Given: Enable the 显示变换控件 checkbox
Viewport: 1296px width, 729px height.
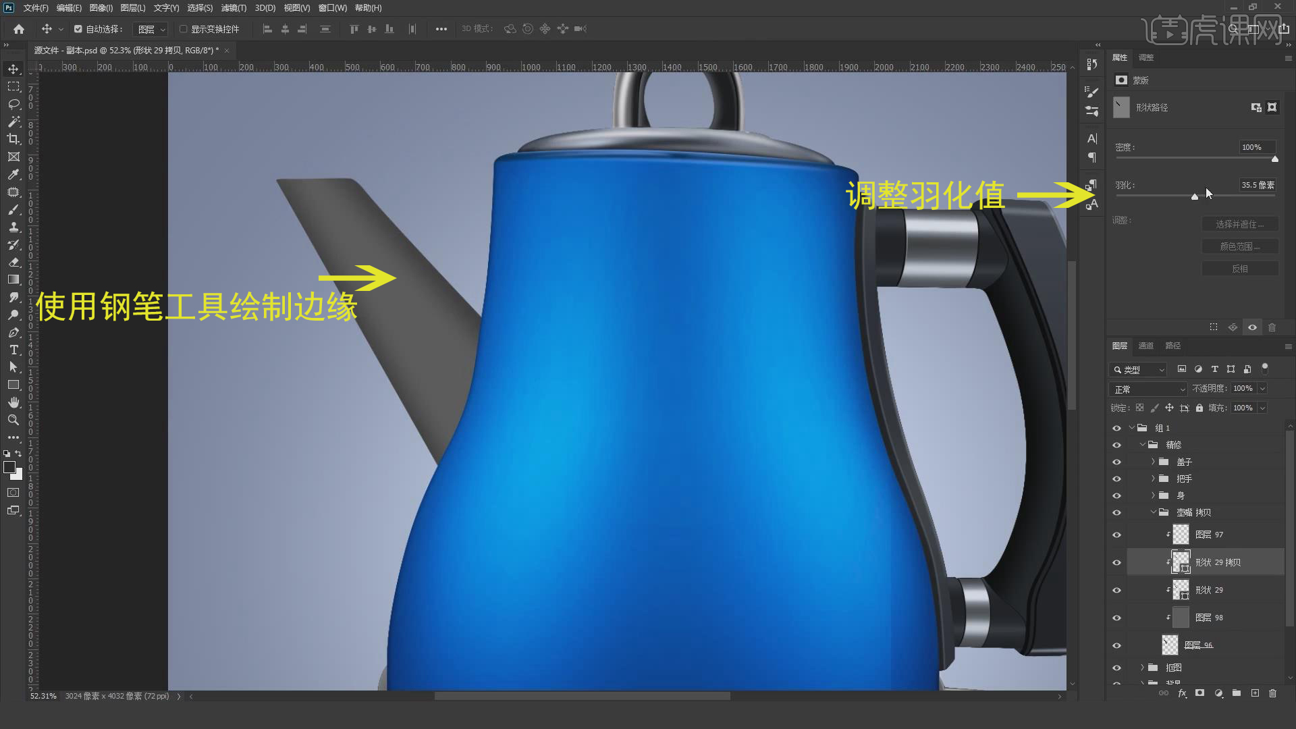Looking at the screenshot, I should pos(183,29).
